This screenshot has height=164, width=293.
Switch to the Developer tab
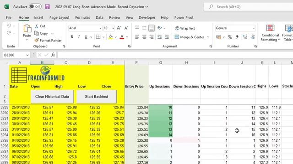click(147, 17)
